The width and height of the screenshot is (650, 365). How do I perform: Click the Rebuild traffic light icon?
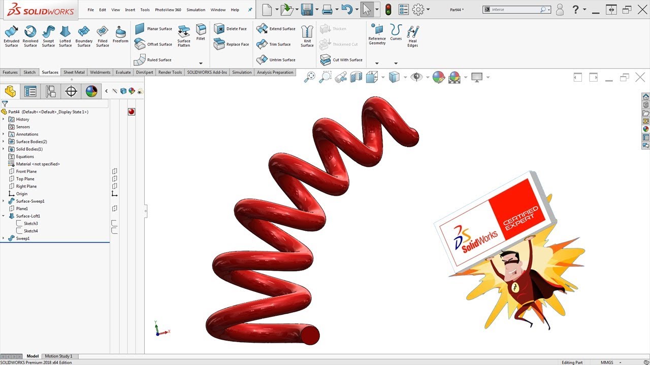[x=389, y=9]
